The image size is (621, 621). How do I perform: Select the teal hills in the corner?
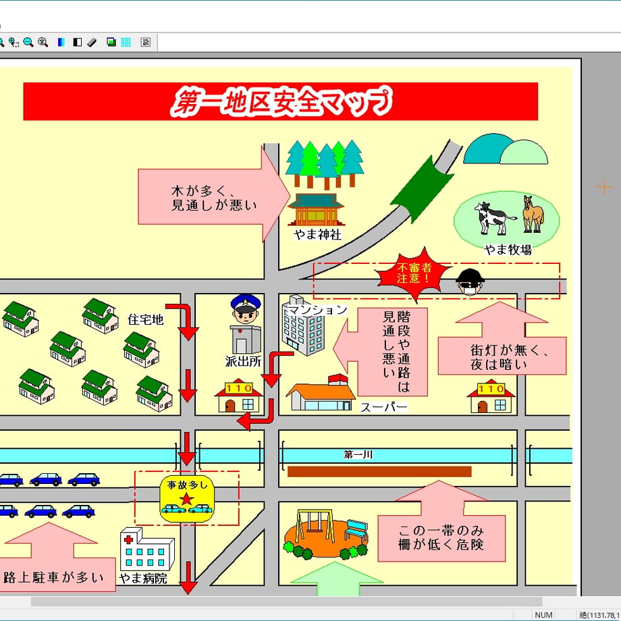click(506, 149)
